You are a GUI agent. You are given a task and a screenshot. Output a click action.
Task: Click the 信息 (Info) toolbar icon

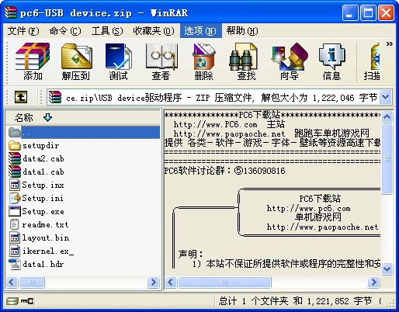click(x=331, y=62)
